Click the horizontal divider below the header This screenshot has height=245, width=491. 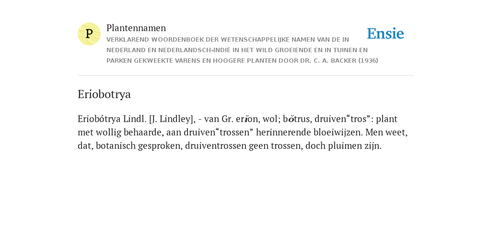[x=245, y=75]
